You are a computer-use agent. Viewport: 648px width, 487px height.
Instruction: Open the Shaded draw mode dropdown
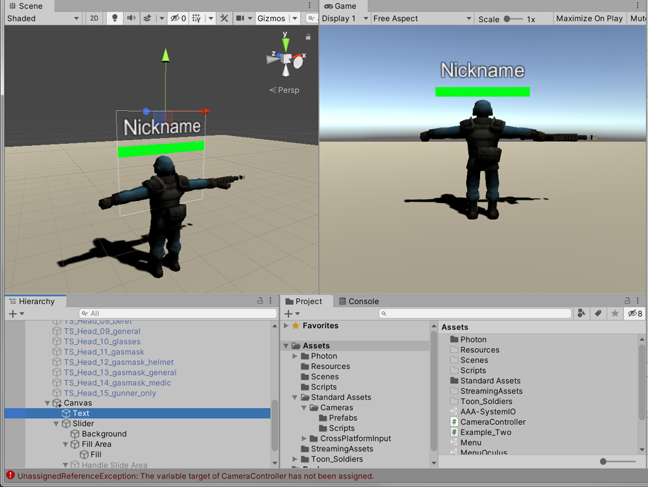click(x=43, y=18)
